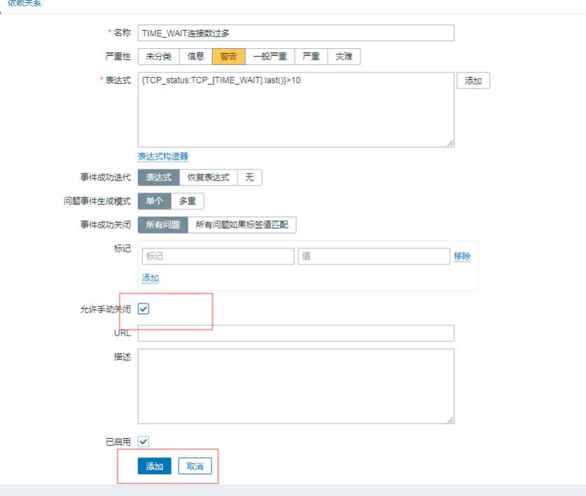Click 添加 button beside expression box
586x496 pixels.
(473, 80)
